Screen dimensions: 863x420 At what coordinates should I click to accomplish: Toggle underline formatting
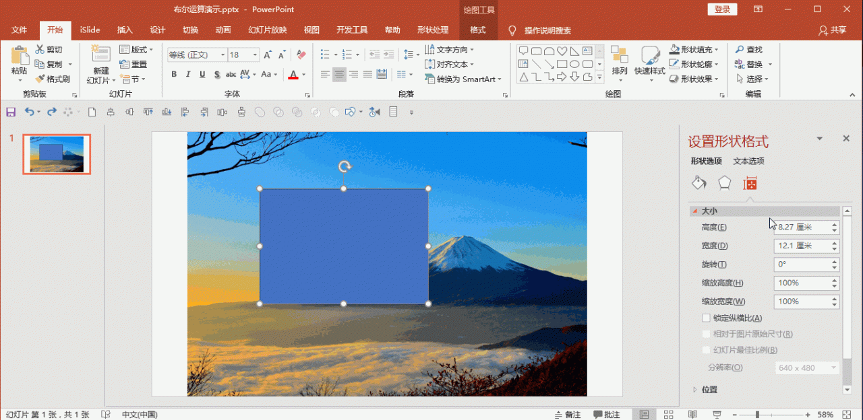click(202, 74)
